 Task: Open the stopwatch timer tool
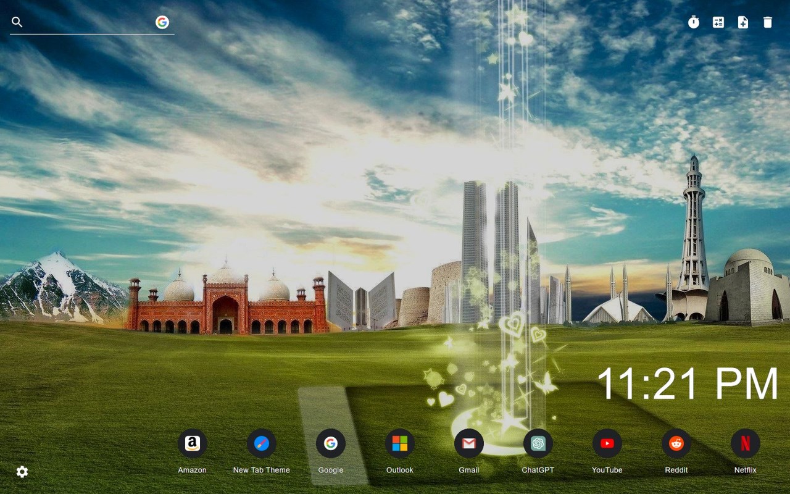point(694,22)
